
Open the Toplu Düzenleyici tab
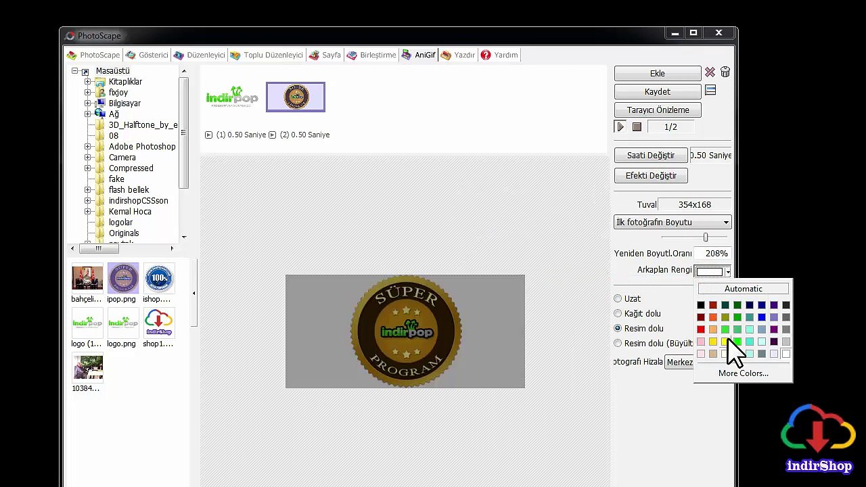[267, 55]
